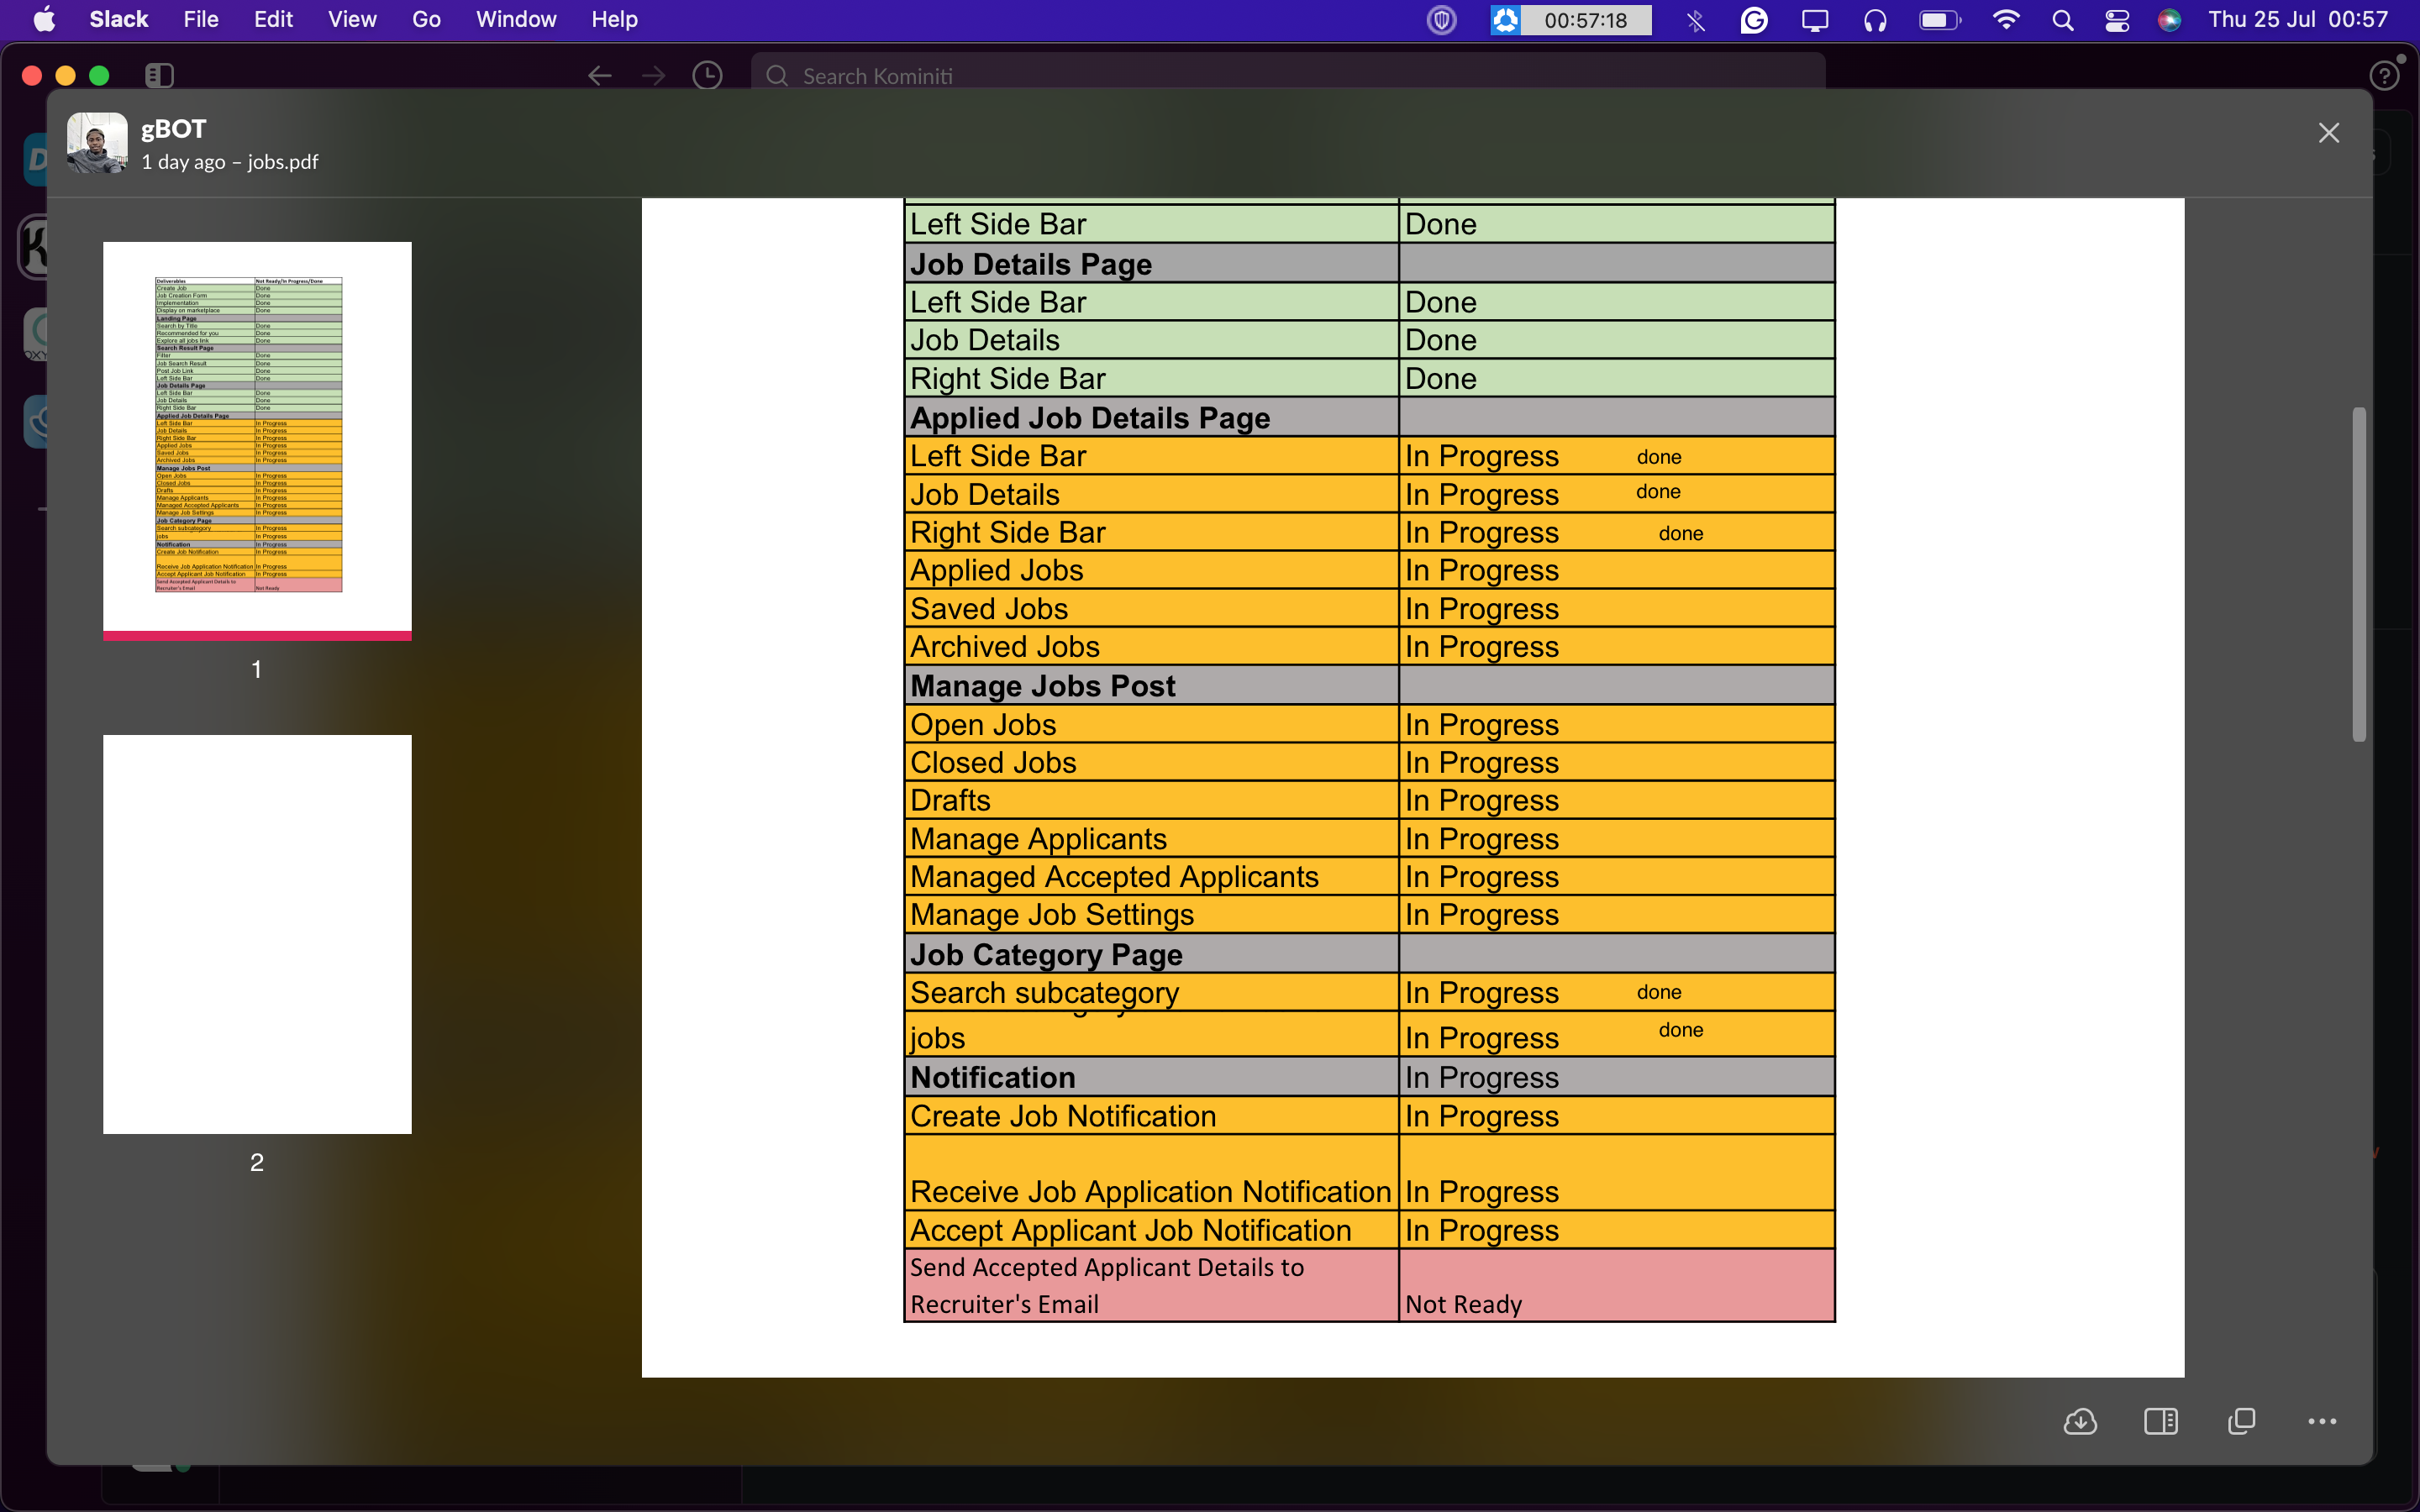This screenshot has width=2420, height=1512.
Task: Click the gBOT username
Action: (174, 129)
